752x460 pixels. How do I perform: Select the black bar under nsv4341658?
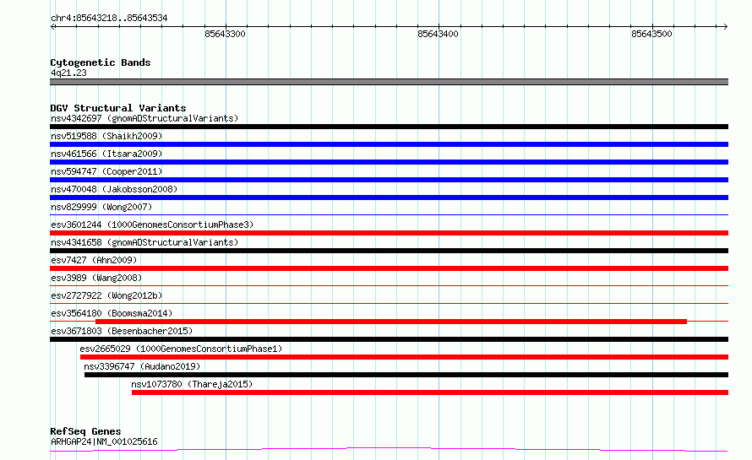(x=389, y=251)
